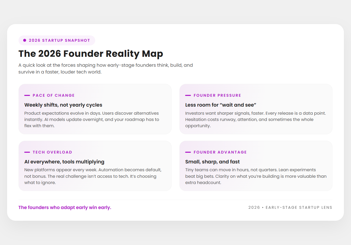
Task: Select the 'Less room for wait and see' heading
Action: (x=221, y=105)
